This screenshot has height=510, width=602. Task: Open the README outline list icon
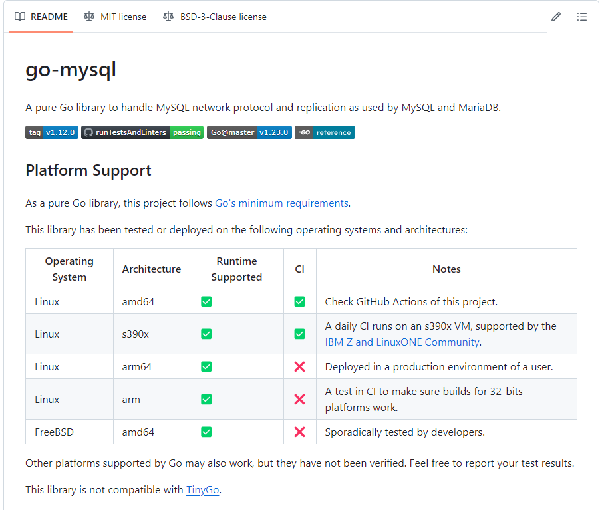pos(581,17)
